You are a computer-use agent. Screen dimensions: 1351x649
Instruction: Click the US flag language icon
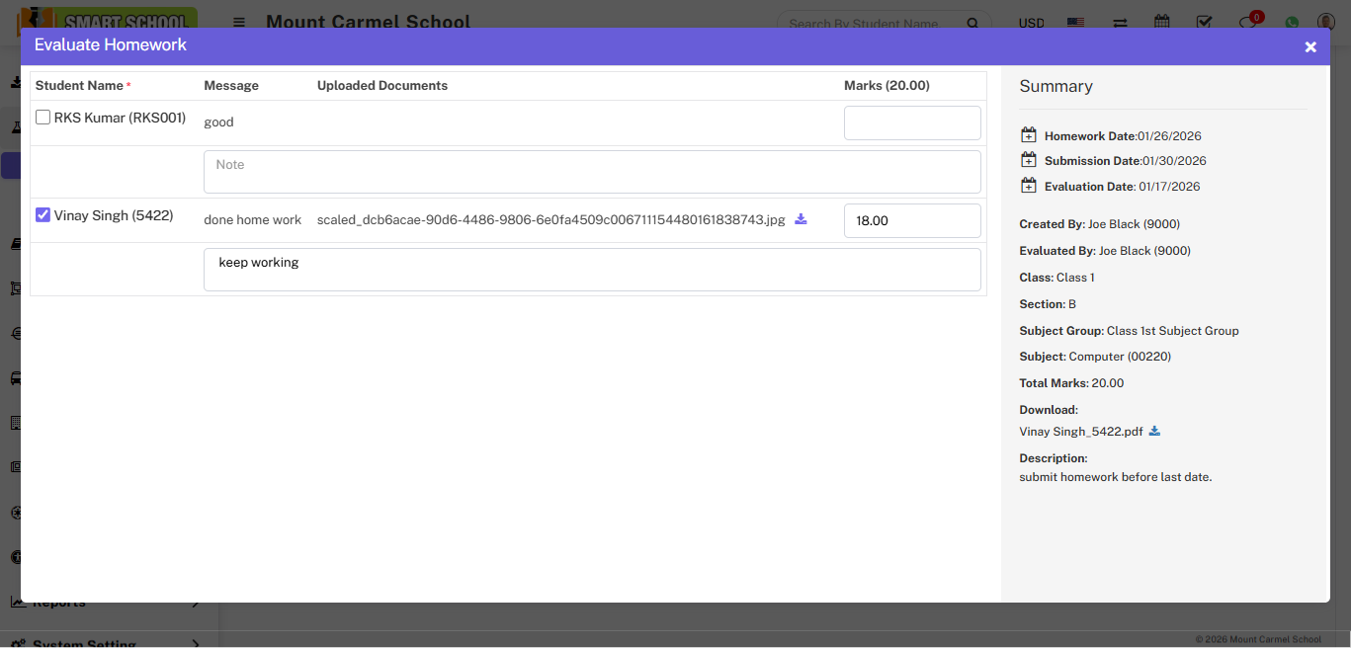(x=1075, y=22)
